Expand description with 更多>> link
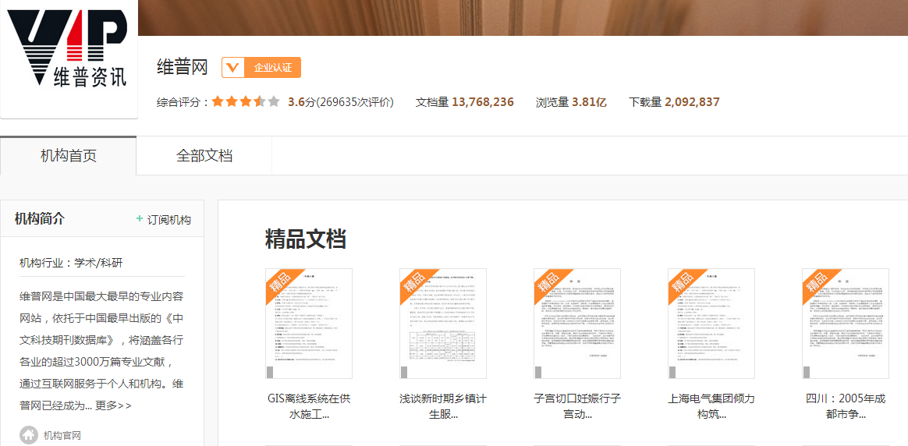Viewport: 908px width, 446px height. [114, 405]
